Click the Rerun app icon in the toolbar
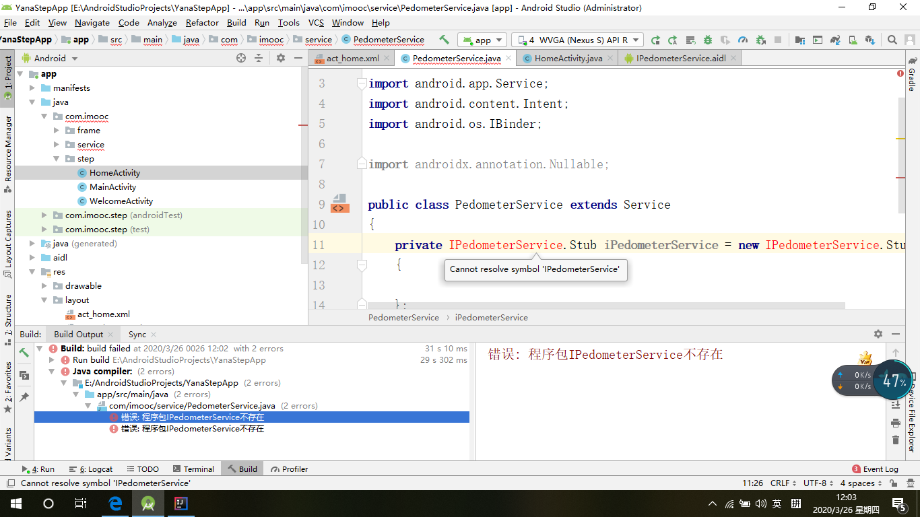Screen dimensions: 920x517 tap(655, 40)
